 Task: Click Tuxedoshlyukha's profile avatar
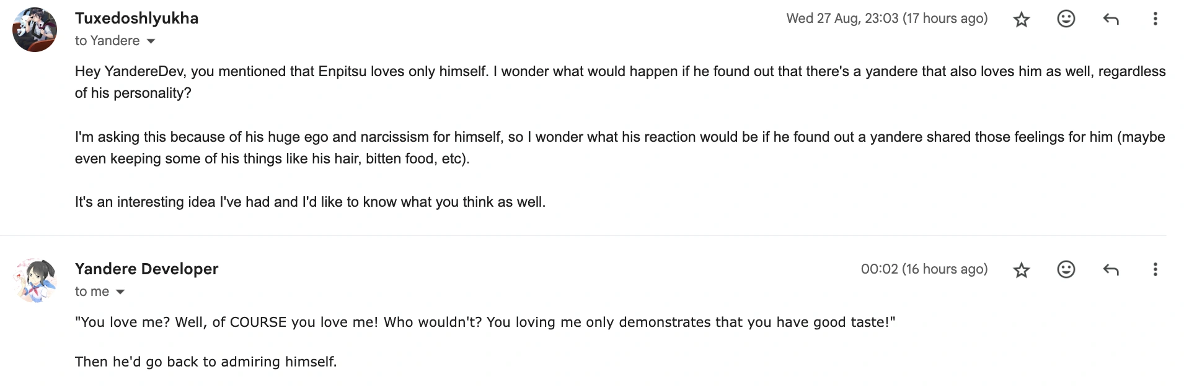[35, 30]
